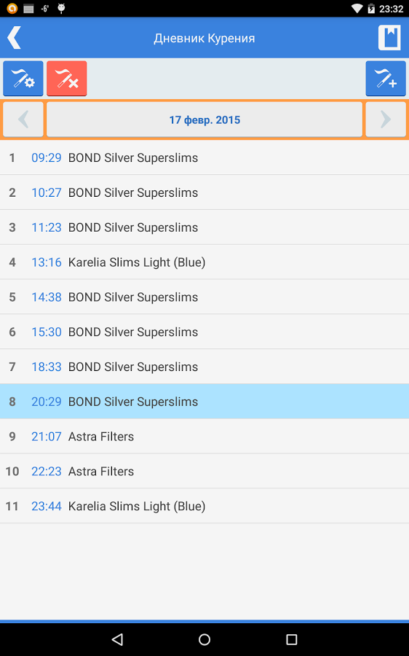Select highlighted entry 8 at 20:29
Screen dimensions: 409x656
[x=204, y=402]
